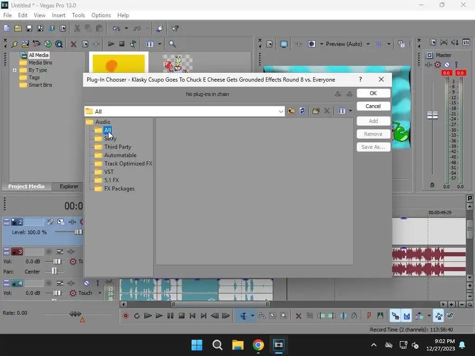The image size is (475, 356).
Task: Open the preview Overlays dropdown arrow
Action: click(x=389, y=44)
